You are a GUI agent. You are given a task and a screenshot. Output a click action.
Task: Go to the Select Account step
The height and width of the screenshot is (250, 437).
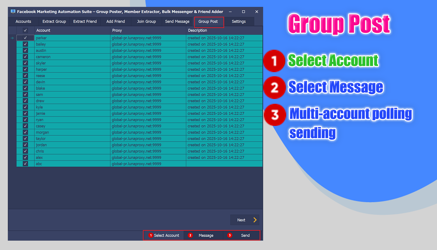(x=164, y=235)
